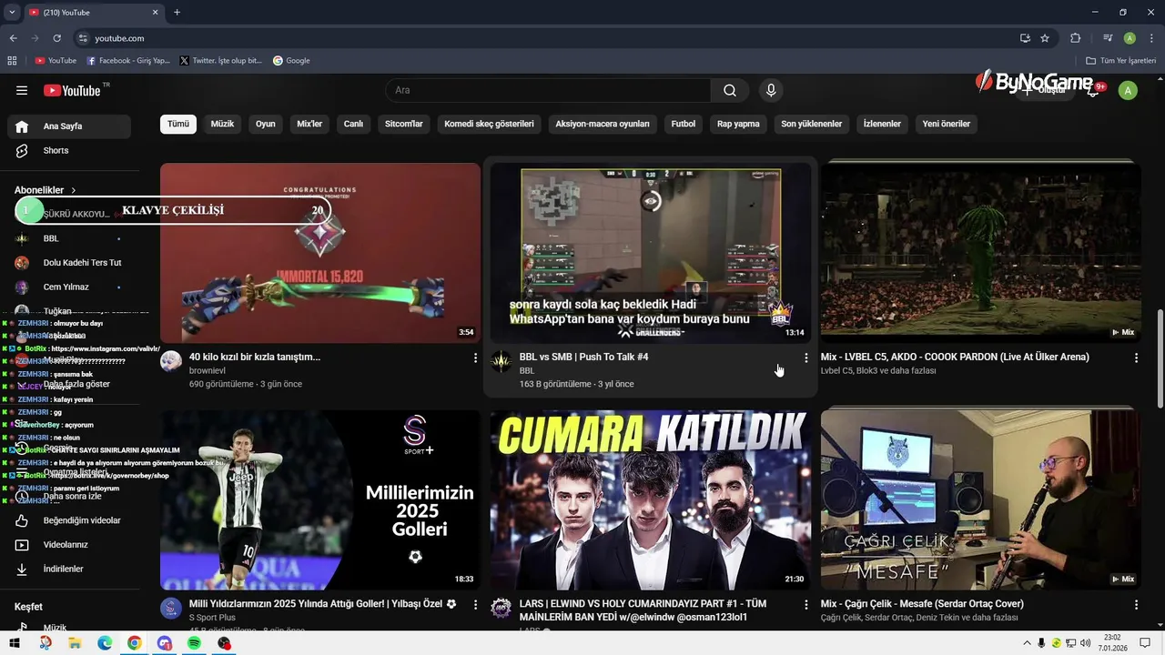The image size is (1165, 655).
Task: Open Chrome from the taskbar
Action: 134,643
